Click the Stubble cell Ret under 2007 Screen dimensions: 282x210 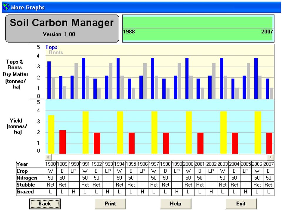pos(268,185)
